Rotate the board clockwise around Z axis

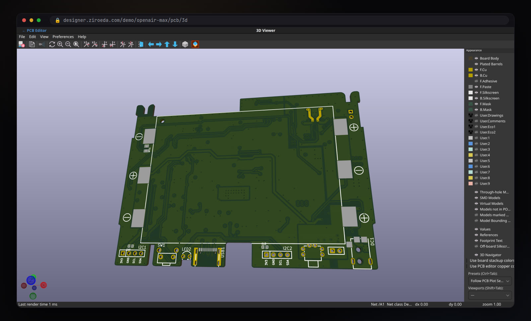[x=123, y=44]
